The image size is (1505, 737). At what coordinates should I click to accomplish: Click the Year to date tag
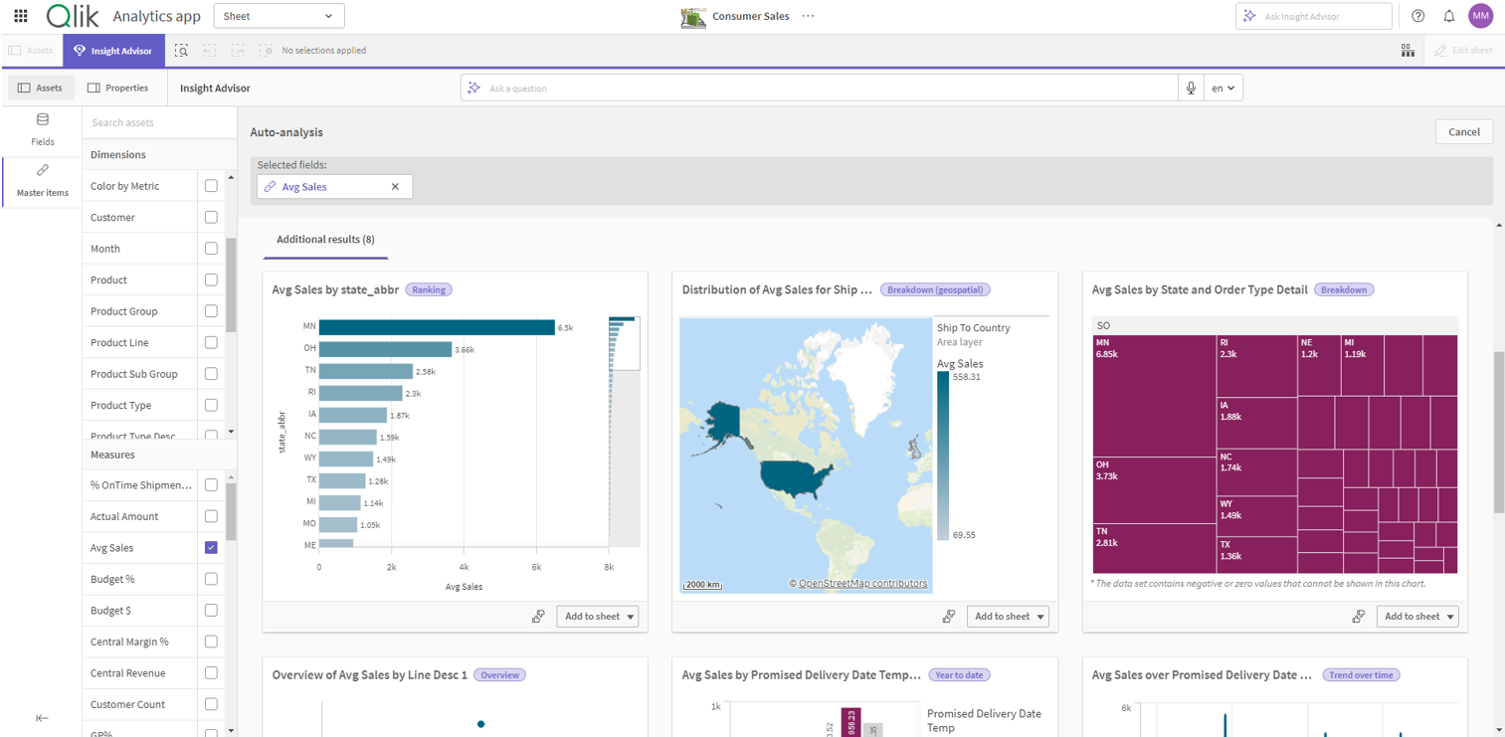[x=959, y=674]
